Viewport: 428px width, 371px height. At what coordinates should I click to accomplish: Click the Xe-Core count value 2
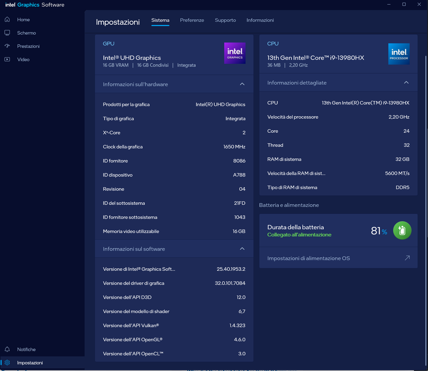click(244, 133)
